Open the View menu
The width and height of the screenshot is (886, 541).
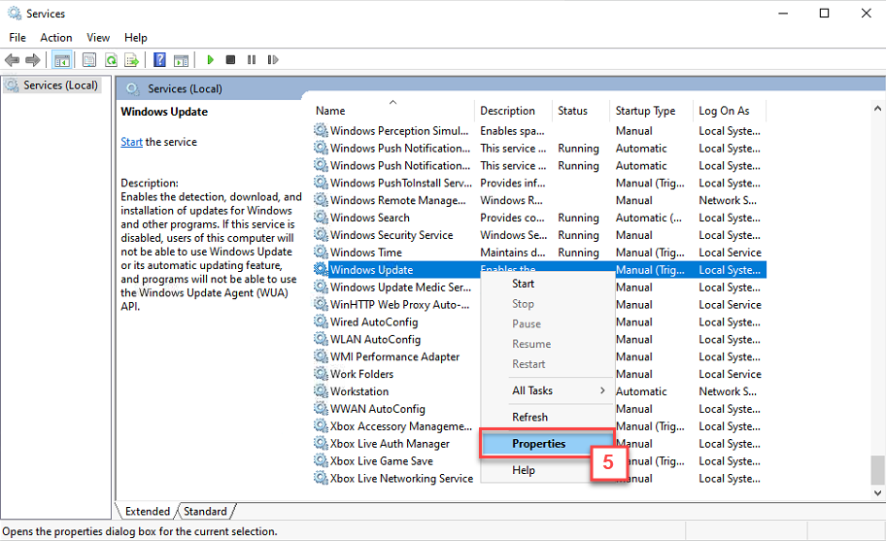[98, 37]
